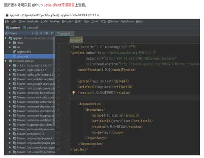The width and height of the screenshot is (204, 158).
Task: Click Maven: net.sourceforge.cssparser library icon
Action: click(x=15, y=147)
